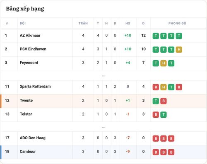Viewport: 207px width, 164px height.
Task: Sort by the HS column header
Action: pos(128,23)
